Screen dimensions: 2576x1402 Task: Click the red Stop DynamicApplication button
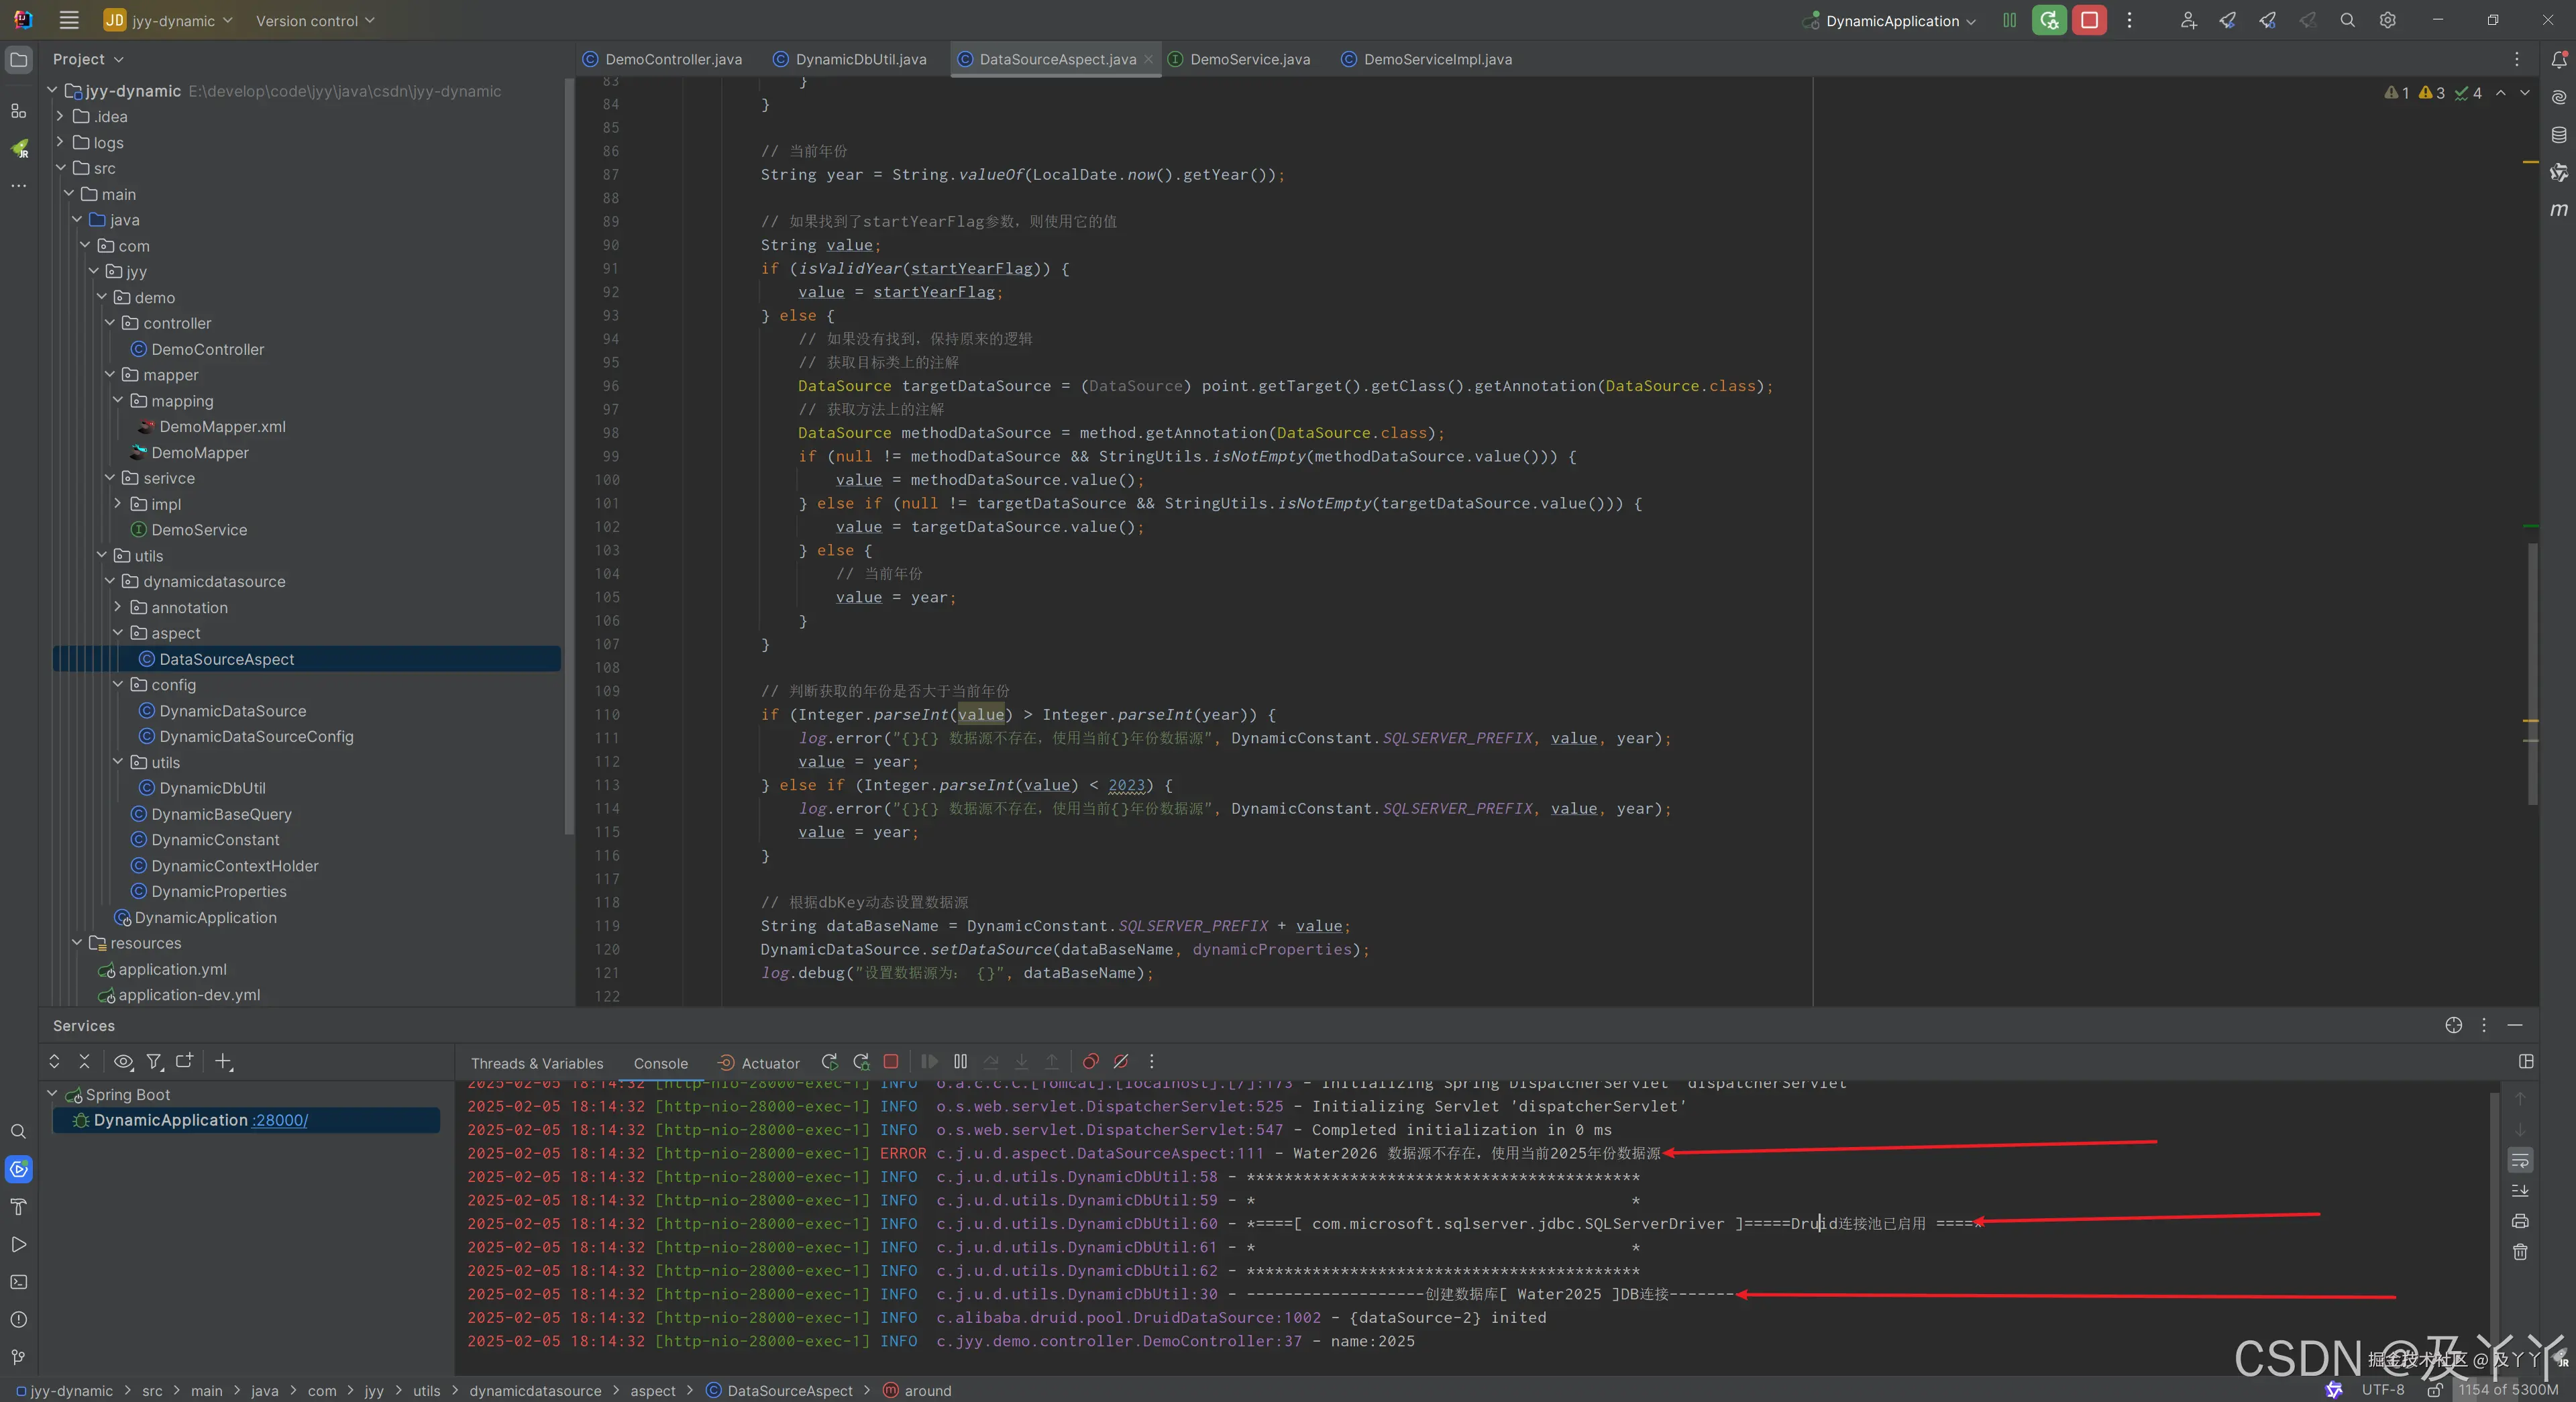2089,20
